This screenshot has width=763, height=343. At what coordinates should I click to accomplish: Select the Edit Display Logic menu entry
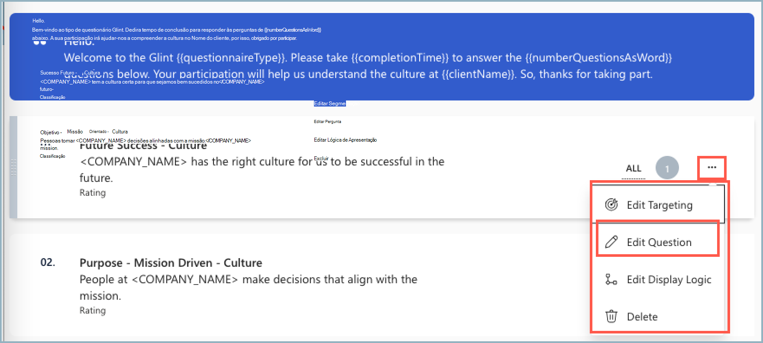pos(669,280)
